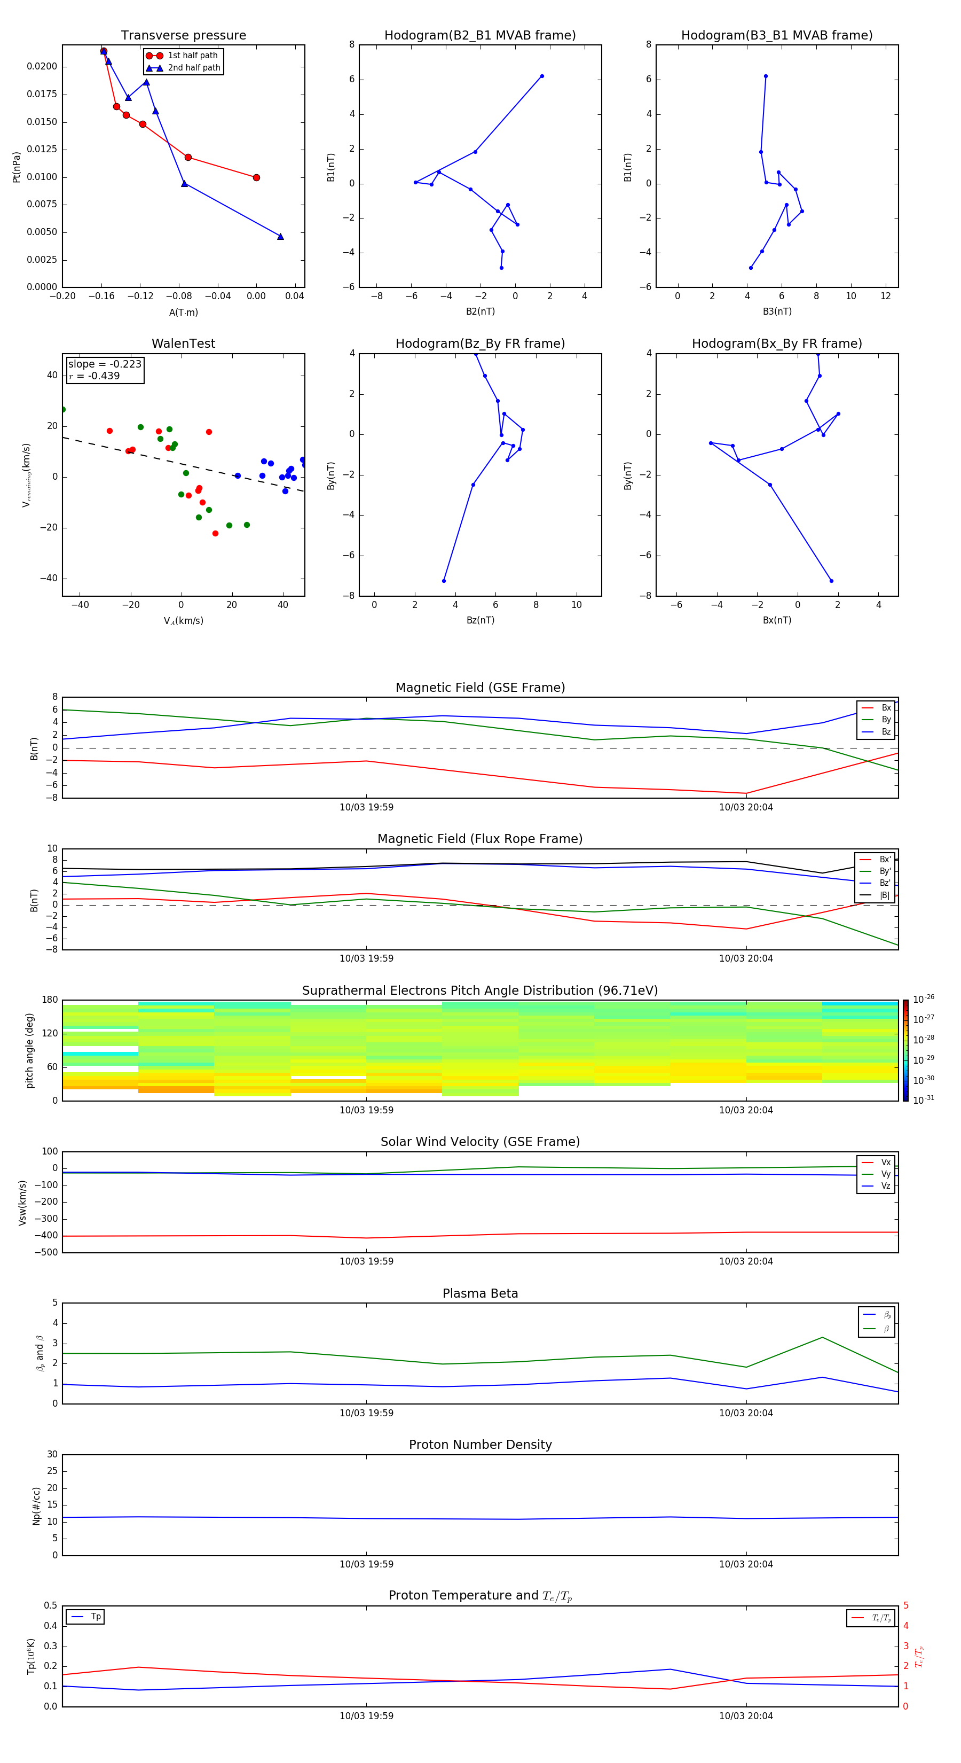Click the 'Transverse pressure' plot title
The height and width of the screenshot is (1763, 961).
click(x=183, y=36)
